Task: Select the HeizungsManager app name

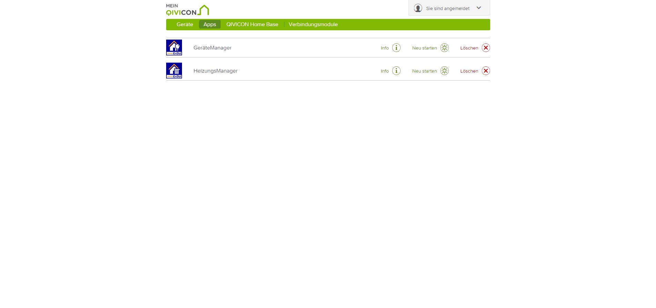Action: coord(215,71)
